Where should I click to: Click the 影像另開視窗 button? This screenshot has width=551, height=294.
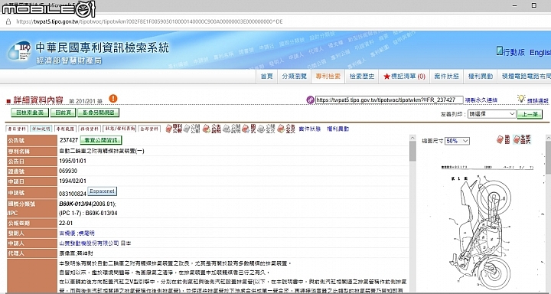point(99,113)
